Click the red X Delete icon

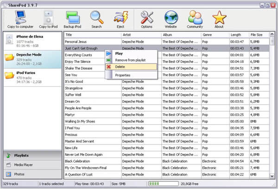tap(109, 67)
